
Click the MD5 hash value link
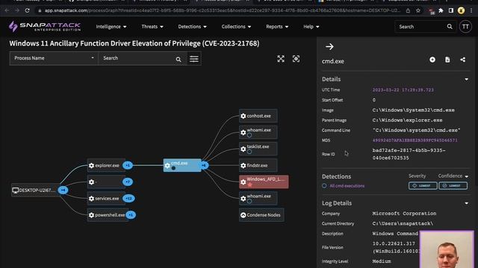(x=415, y=141)
